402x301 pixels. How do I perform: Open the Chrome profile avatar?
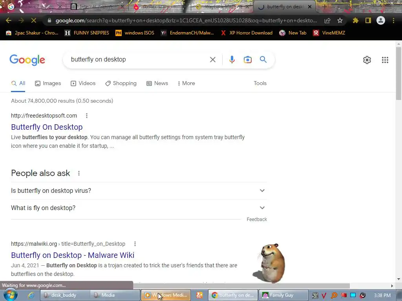tap(381, 20)
